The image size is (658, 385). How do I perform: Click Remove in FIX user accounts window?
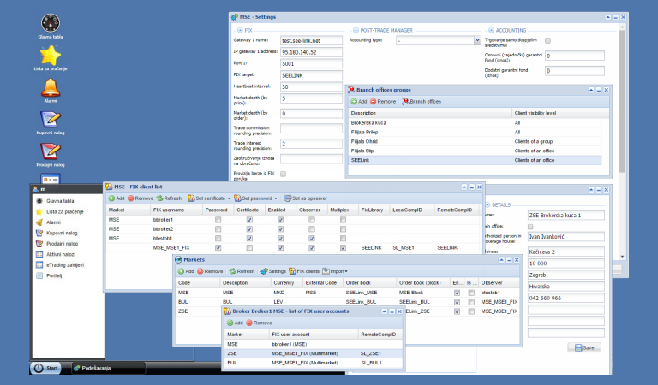(x=259, y=323)
